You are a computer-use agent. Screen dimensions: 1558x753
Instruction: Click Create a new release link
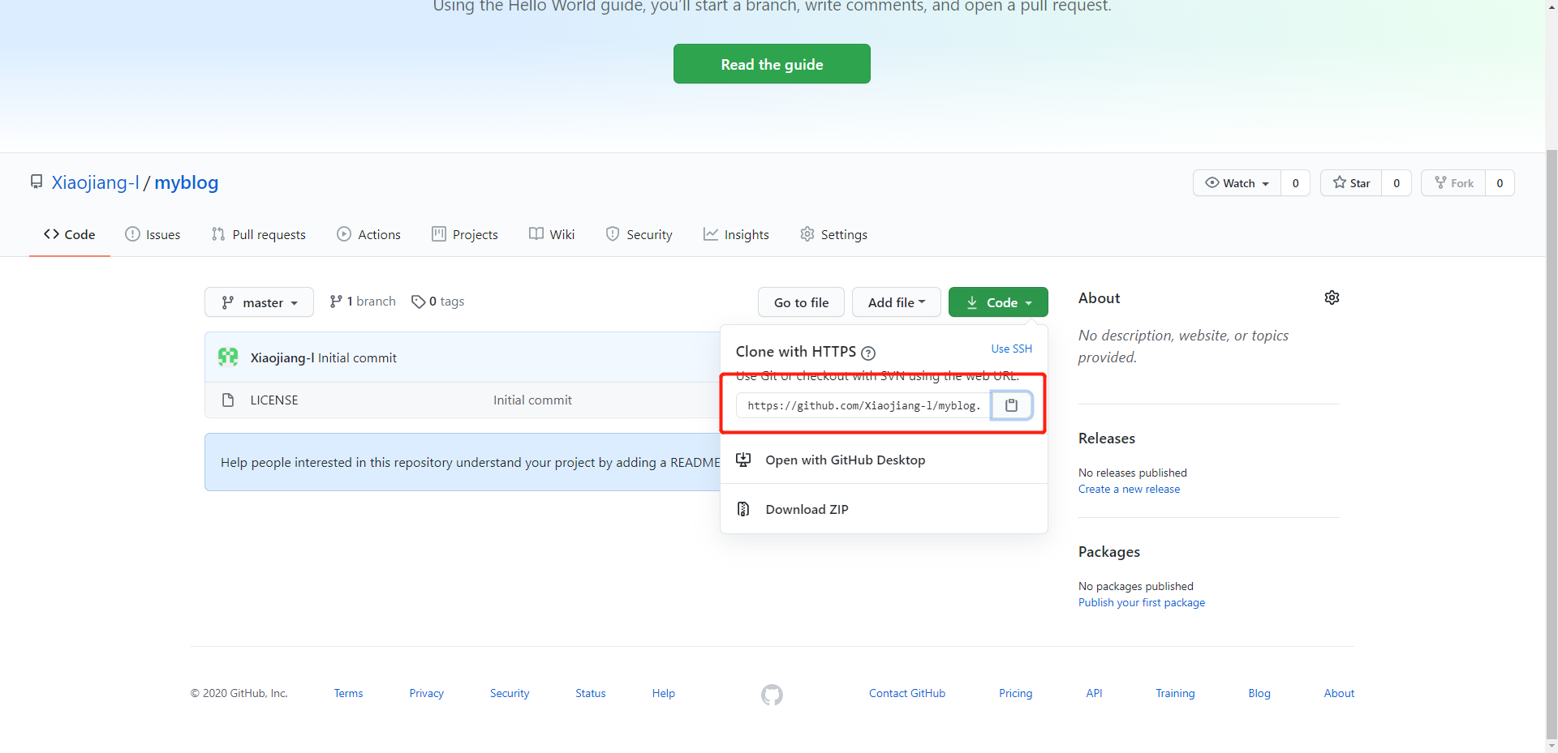tap(1129, 489)
